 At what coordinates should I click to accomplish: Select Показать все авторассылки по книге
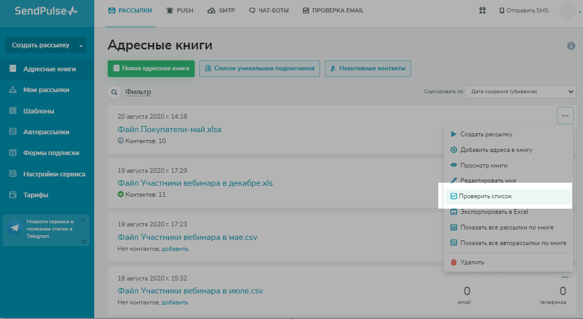pos(508,243)
